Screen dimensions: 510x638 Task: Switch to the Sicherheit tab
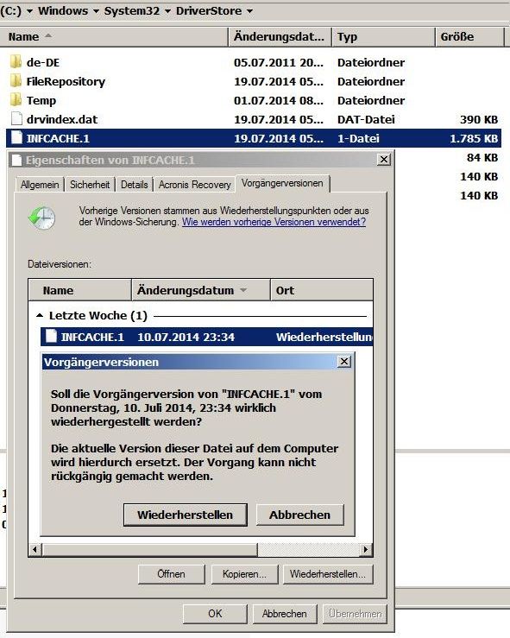pyautogui.click(x=90, y=185)
